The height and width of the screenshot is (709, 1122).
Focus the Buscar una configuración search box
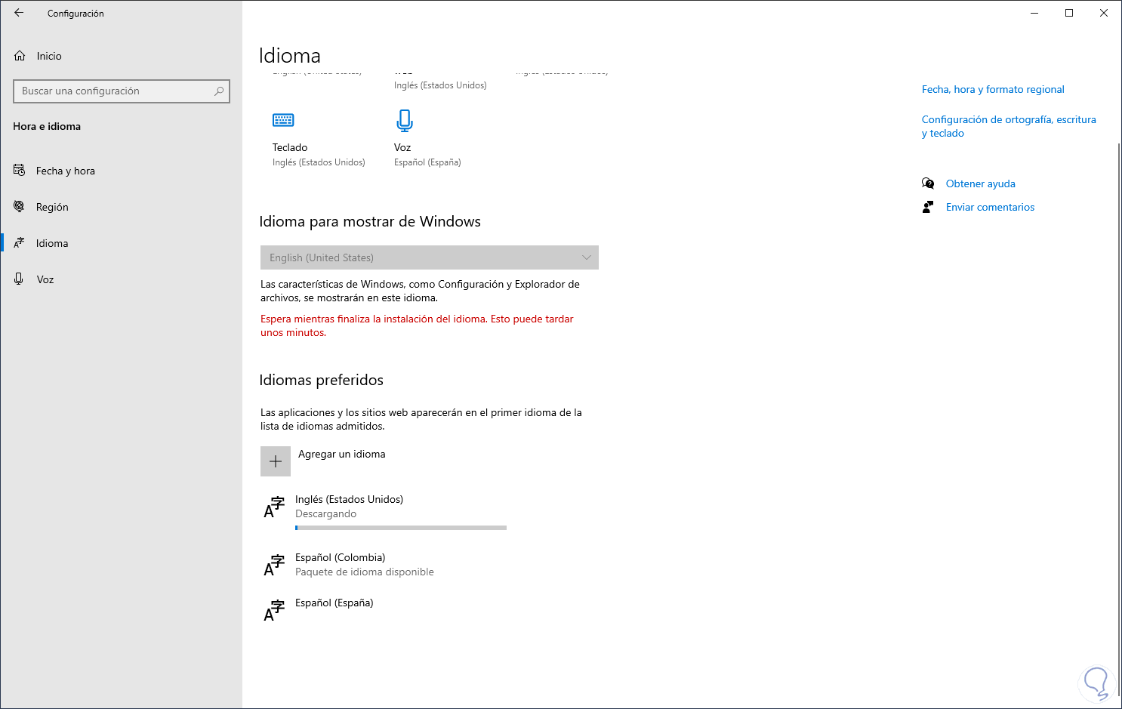[x=122, y=91]
